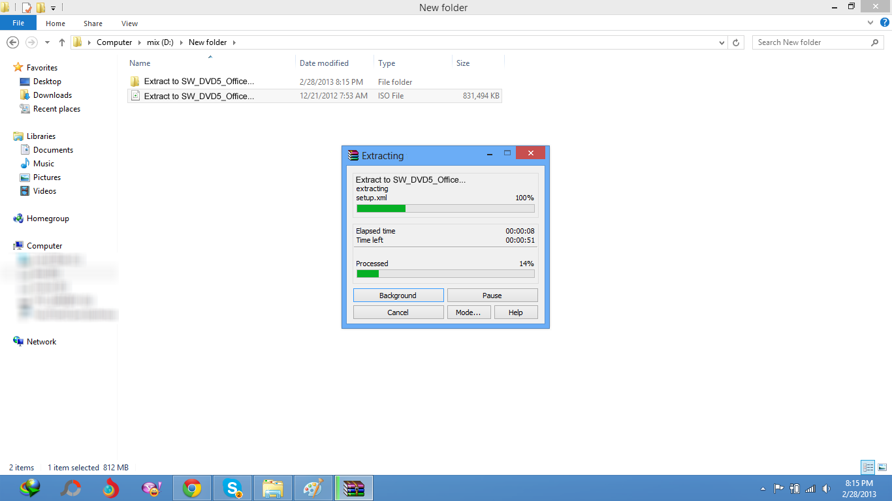Select Downloads in Favorites
Screen dimensions: 892x501
tap(52, 95)
